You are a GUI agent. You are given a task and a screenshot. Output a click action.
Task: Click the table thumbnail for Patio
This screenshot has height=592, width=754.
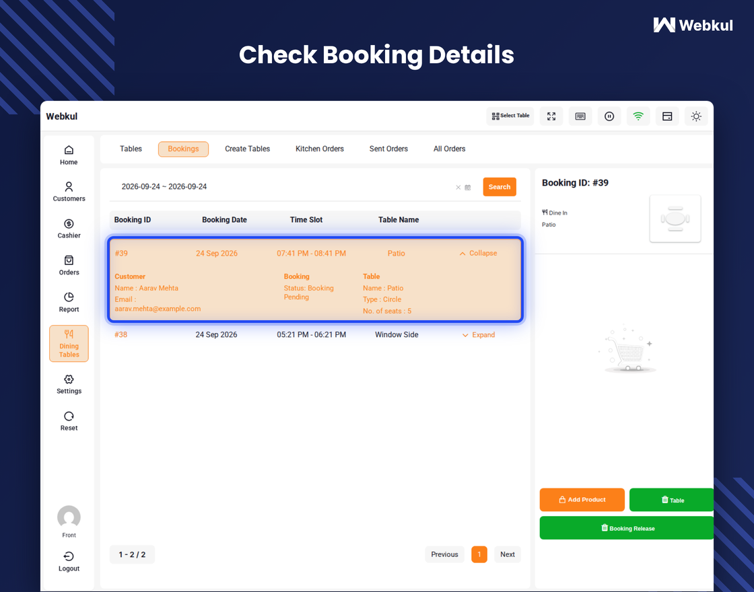675,219
